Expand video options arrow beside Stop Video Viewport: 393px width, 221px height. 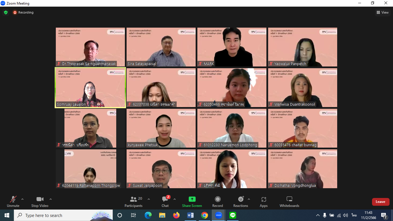[x=51, y=199]
